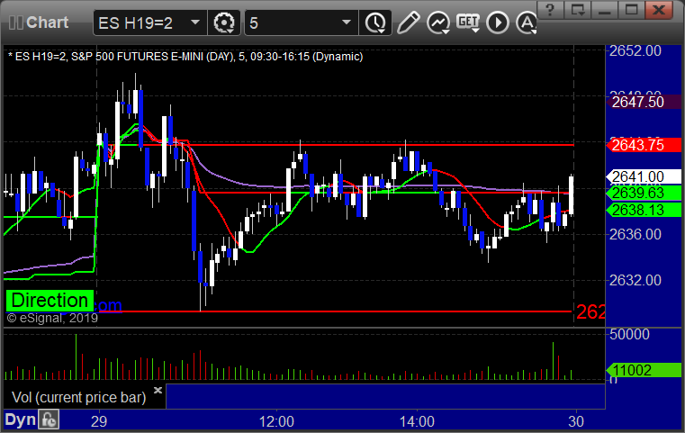
Task: Click the 14:00 time axis label
Action: 417,421
